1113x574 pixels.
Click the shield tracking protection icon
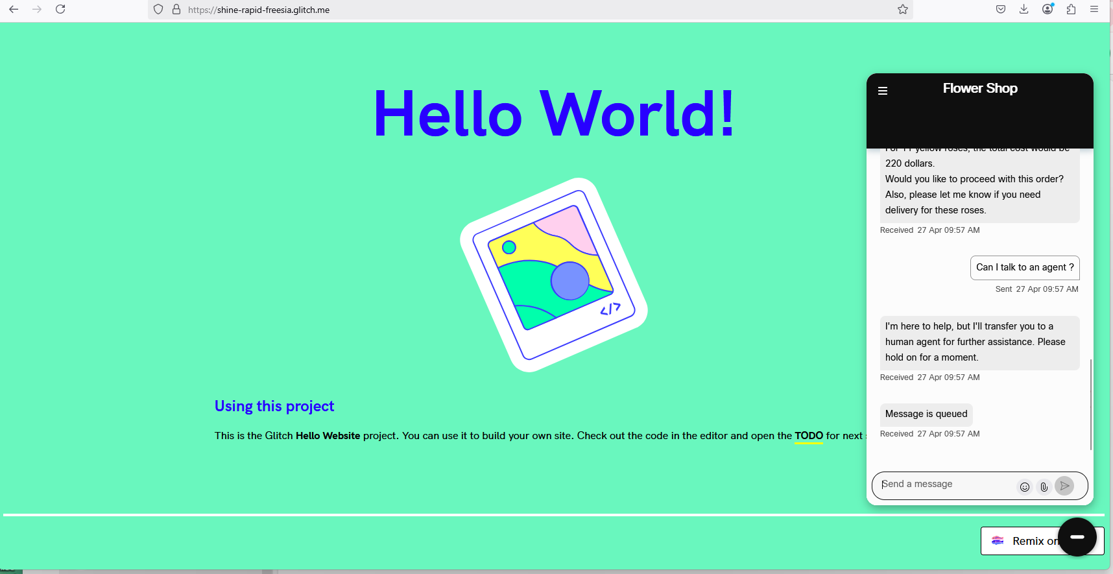point(158,10)
